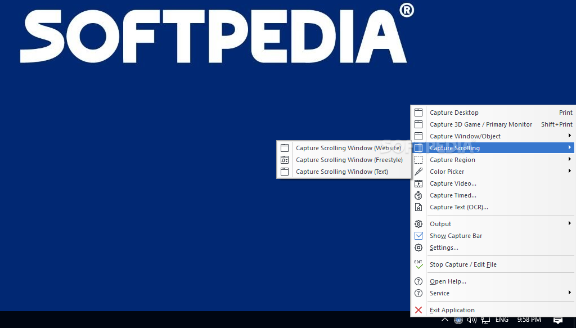
Task: Click the Scrolling Window (Text) icon
Action: (x=285, y=172)
